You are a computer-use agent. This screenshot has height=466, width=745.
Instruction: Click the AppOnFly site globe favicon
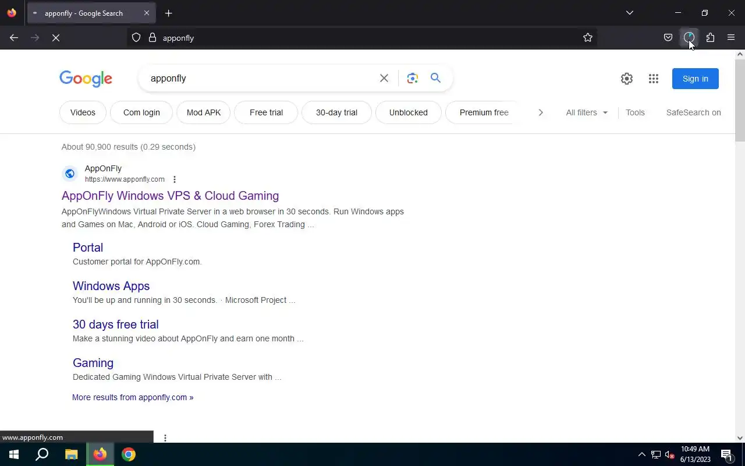(69, 174)
